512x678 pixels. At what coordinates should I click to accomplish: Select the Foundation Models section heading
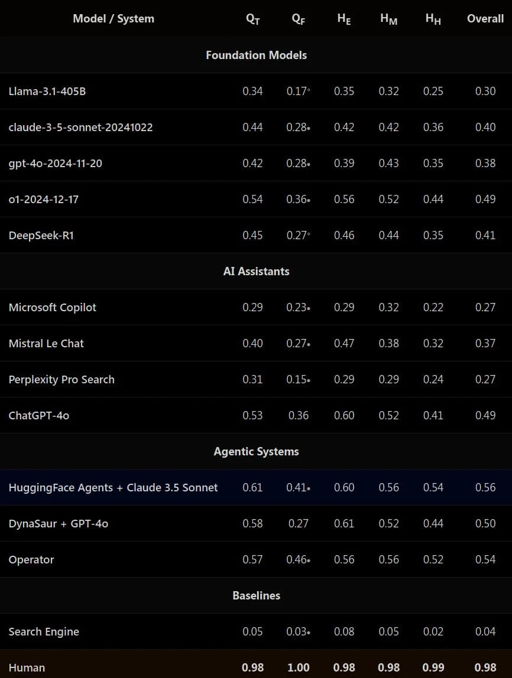click(x=256, y=55)
